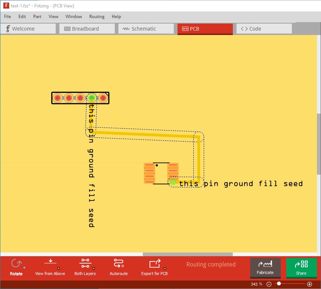Viewport: 321px width, 289px height.
Task: Click the first pad of the pin header
Action: click(58, 98)
